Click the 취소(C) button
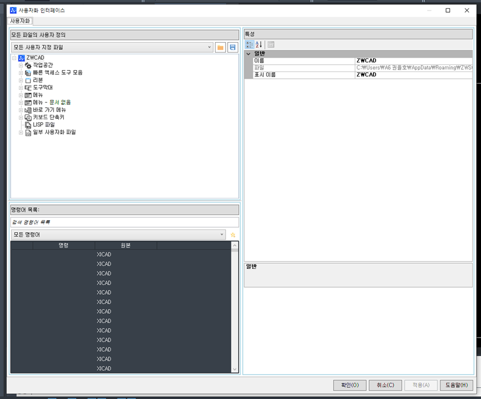The height and width of the screenshot is (399, 481). 385,385
